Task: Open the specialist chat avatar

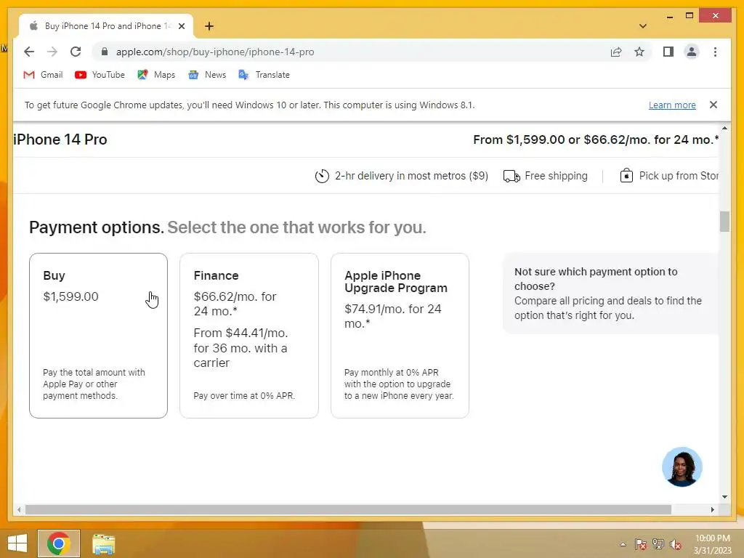Action: pyautogui.click(x=682, y=467)
